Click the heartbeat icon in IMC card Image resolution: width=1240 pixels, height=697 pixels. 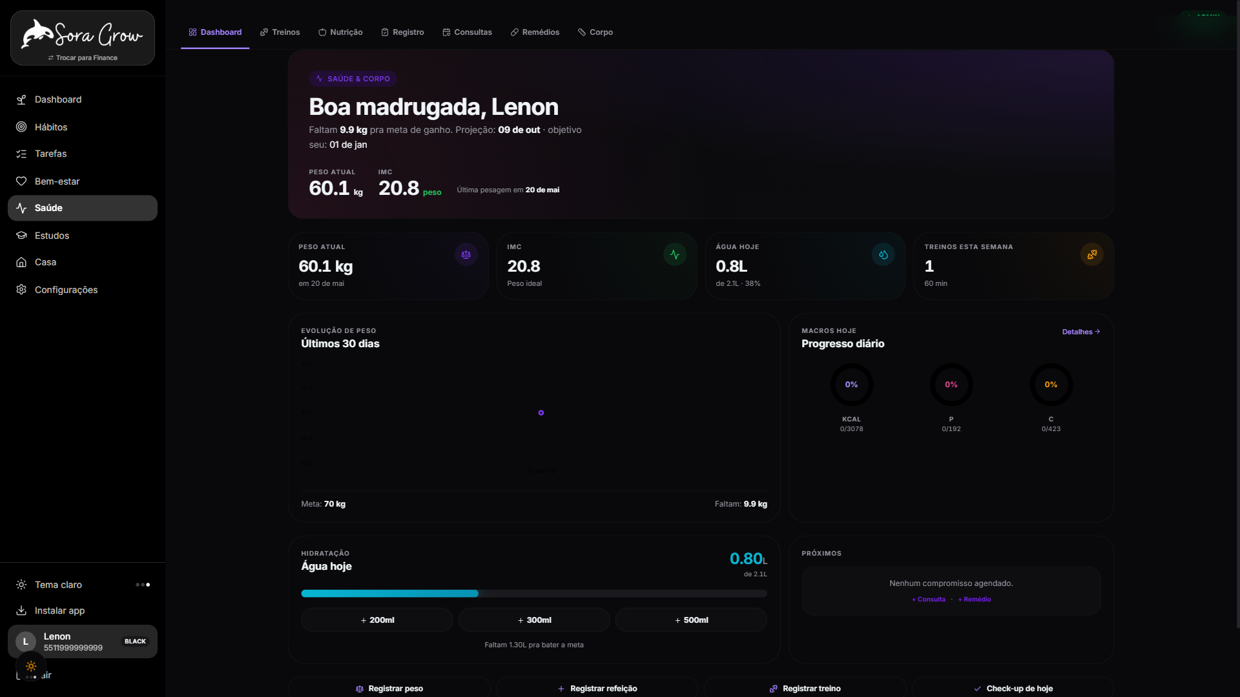tap(674, 254)
